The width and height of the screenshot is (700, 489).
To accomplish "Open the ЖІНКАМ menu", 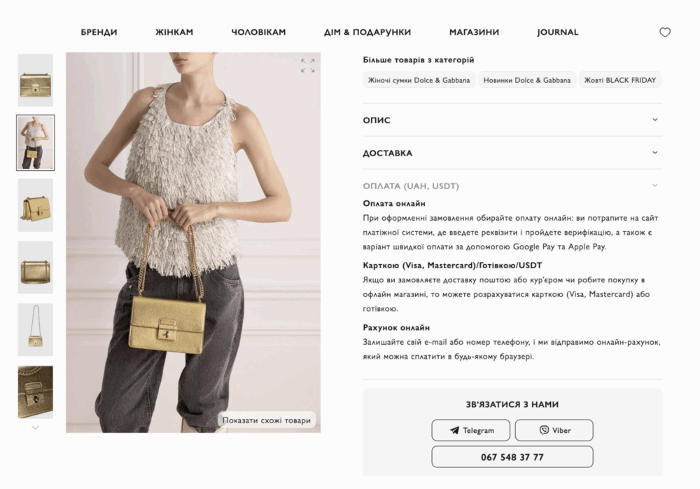I will pos(174,32).
